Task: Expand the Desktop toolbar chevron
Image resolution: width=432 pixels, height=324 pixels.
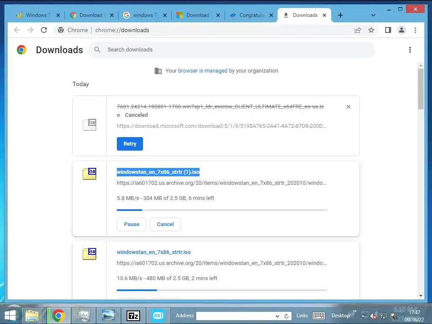Action: coord(354,311)
